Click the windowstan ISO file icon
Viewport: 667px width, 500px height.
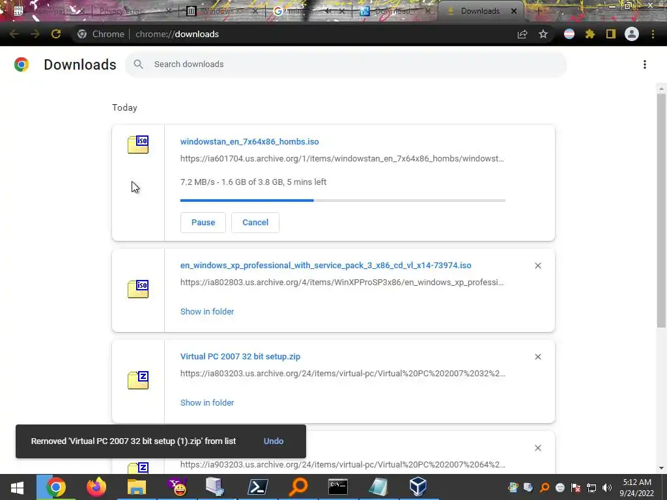point(138,145)
